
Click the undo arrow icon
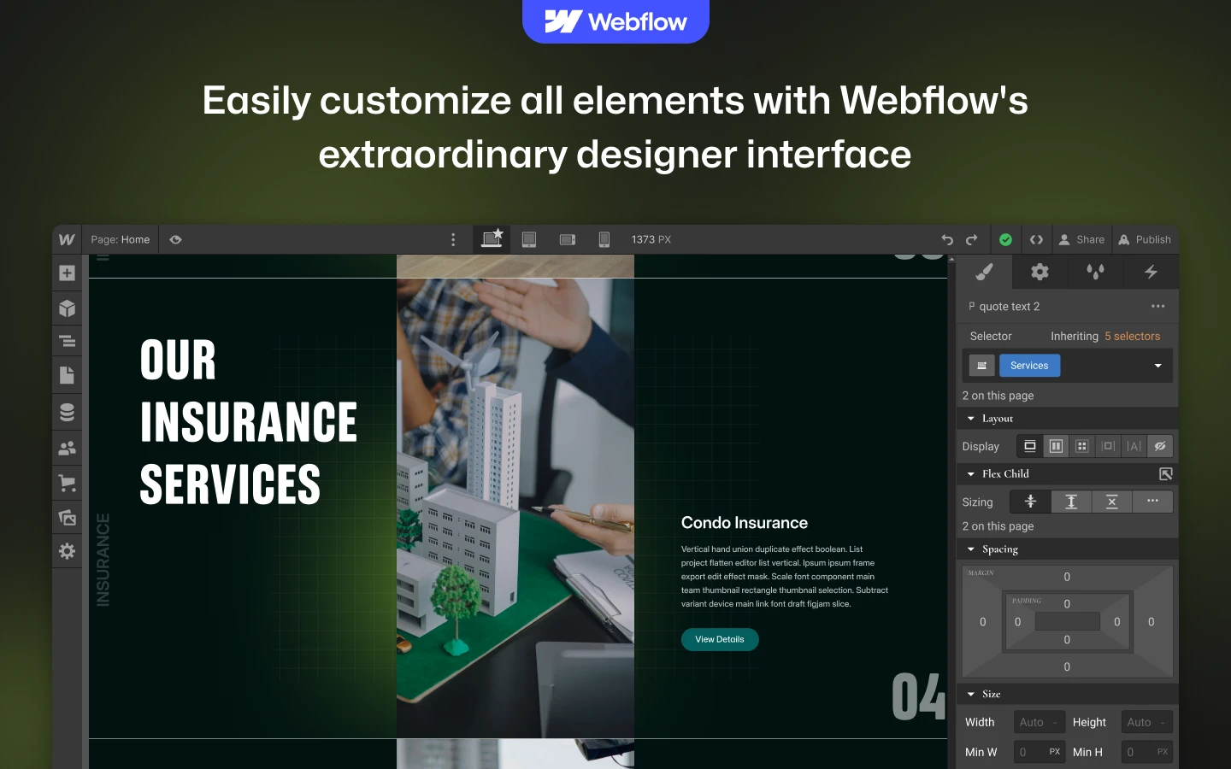pyautogui.click(x=947, y=240)
